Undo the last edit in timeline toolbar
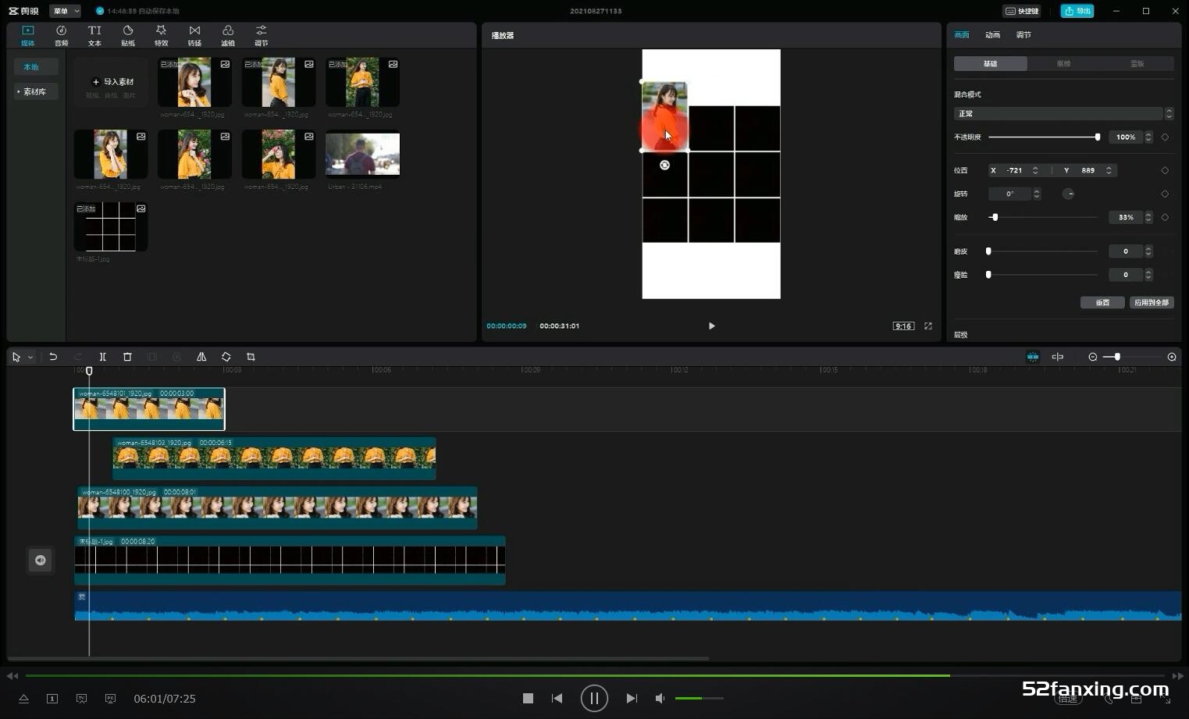1189x719 pixels. (x=53, y=357)
